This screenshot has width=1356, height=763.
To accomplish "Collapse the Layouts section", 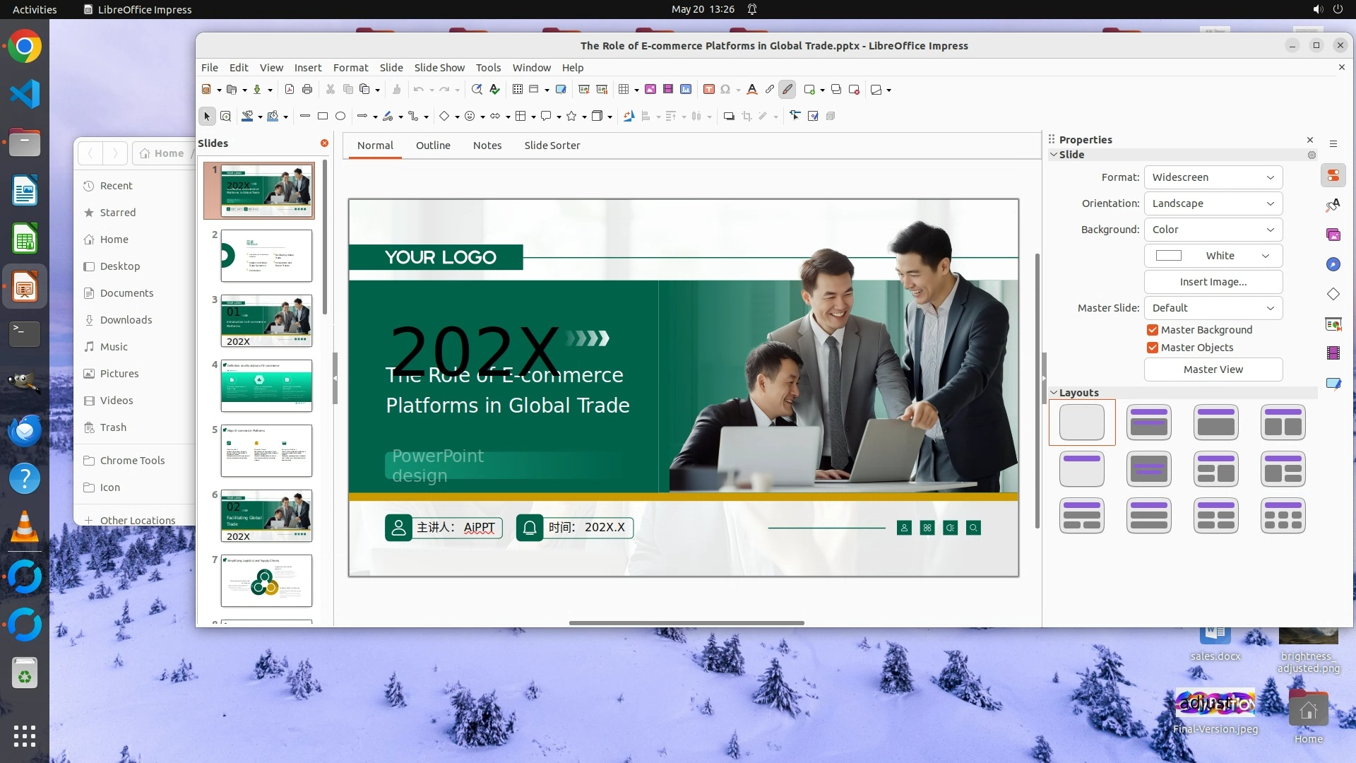I will [x=1054, y=393].
